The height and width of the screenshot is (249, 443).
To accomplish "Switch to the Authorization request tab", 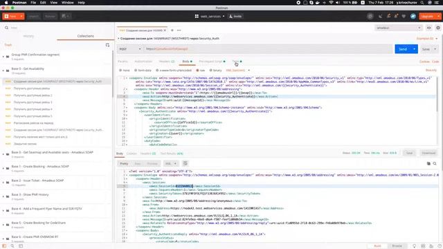I will pyautogui.click(x=143, y=62).
